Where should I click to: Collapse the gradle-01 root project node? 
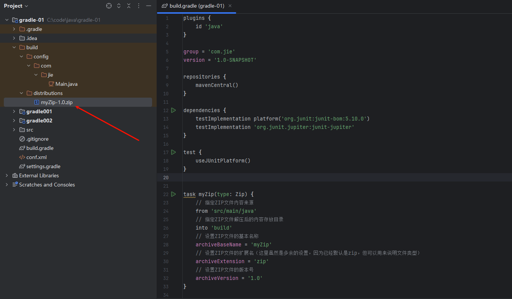tap(7, 20)
